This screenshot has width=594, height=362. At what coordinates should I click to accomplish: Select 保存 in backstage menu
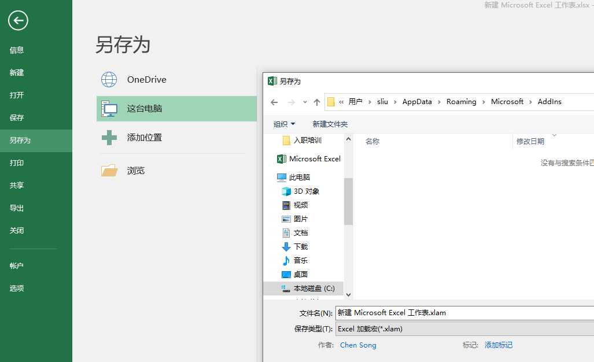tap(36, 118)
